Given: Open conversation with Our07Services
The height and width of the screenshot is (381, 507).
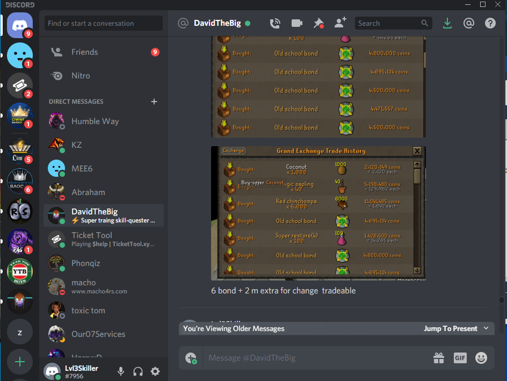Looking at the screenshot, I should point(104,334).
